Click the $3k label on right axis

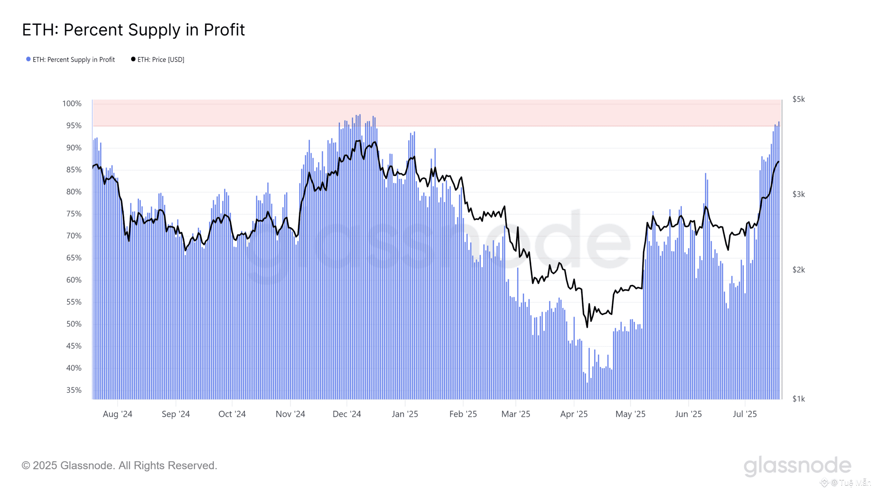pos(799,194)
